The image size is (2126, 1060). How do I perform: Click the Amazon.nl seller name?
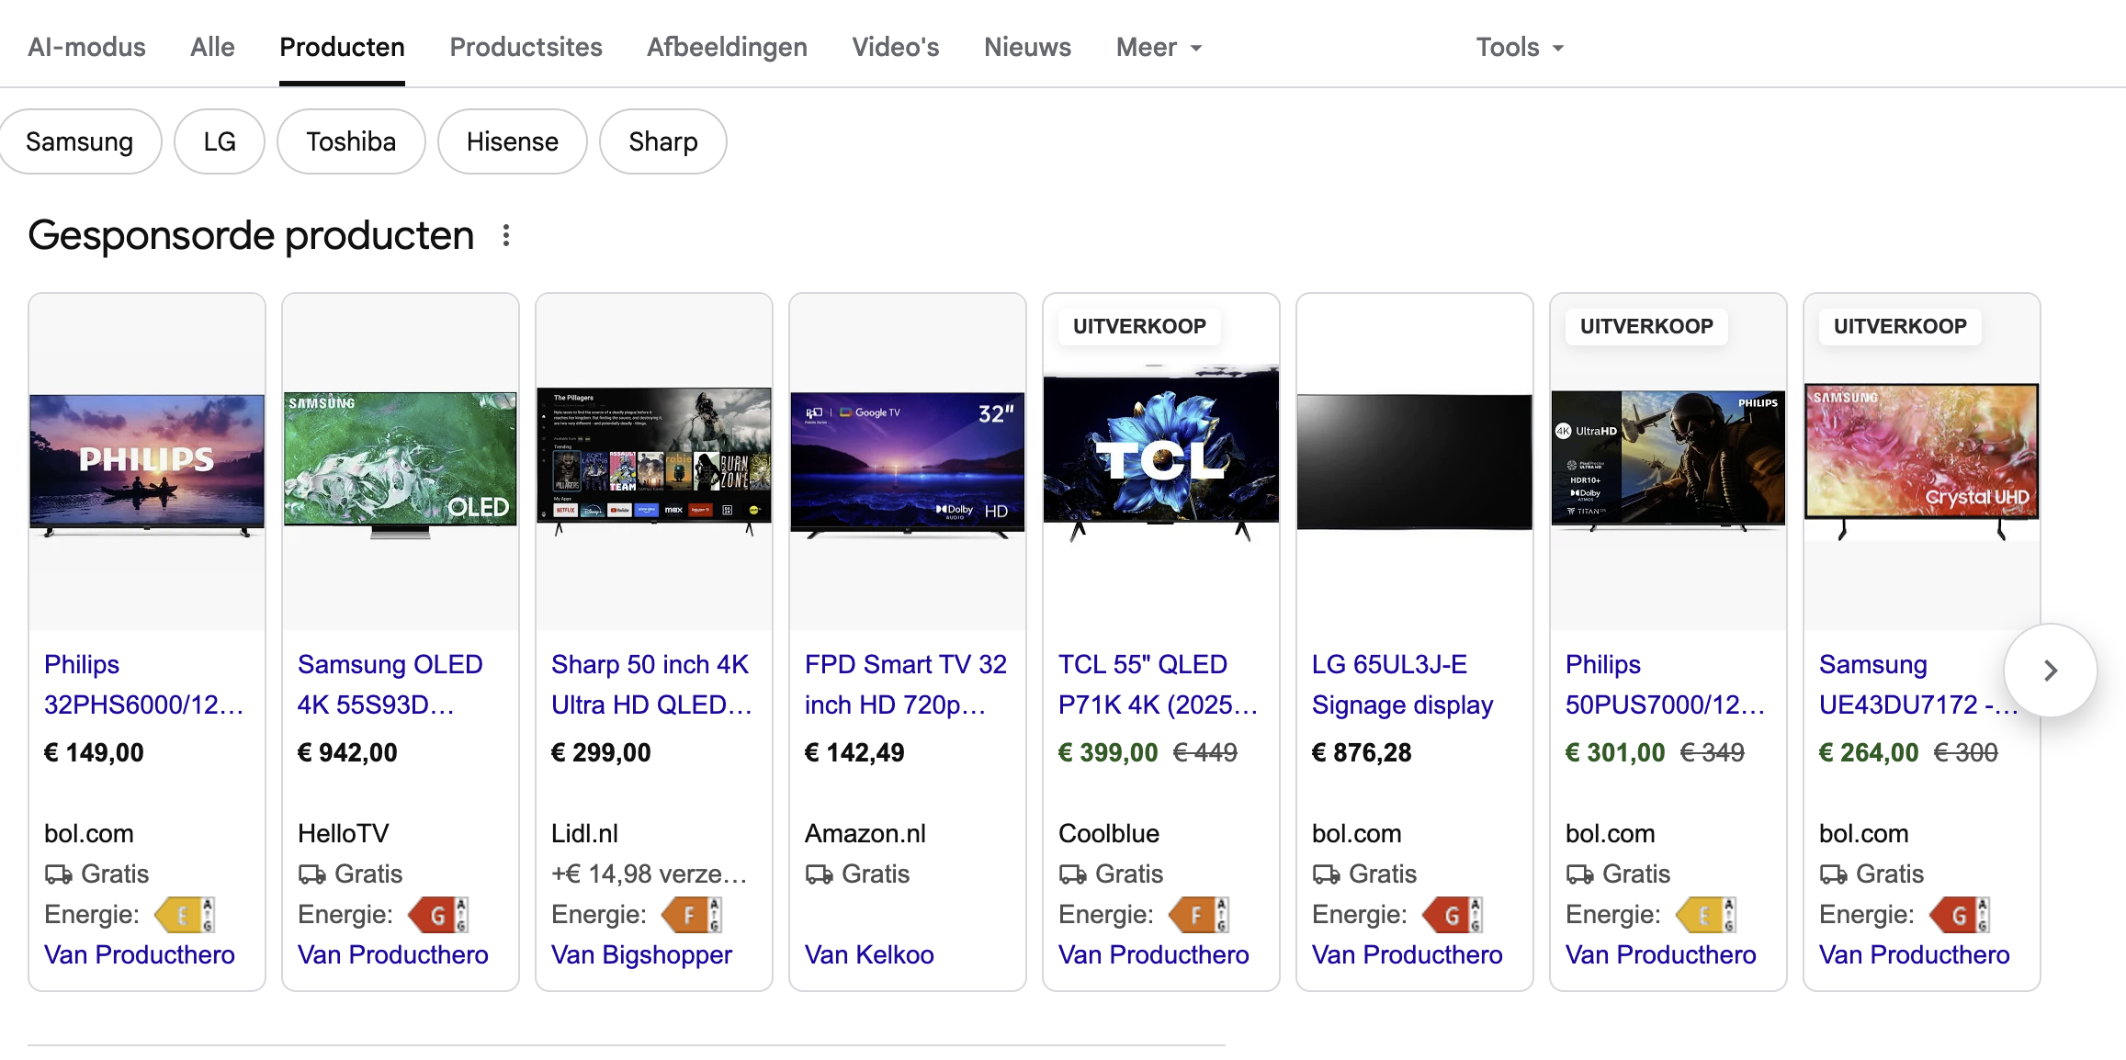click(x=865, y=834)
